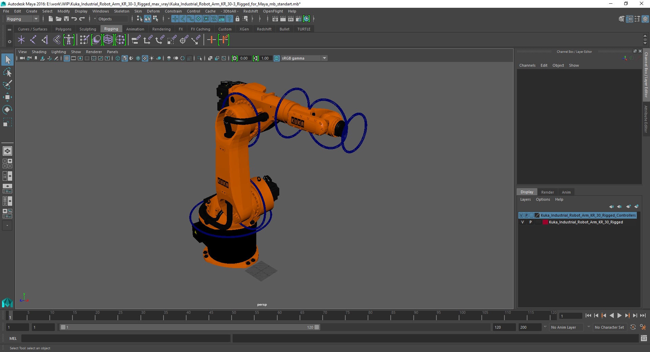Switch to the Render layer tab
This screenshot has height=352, width=650.
(547, 192)
